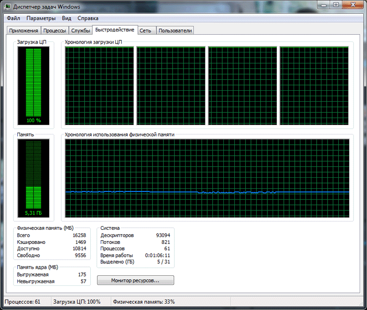Click the Task Manager title bar icon
This screenshot has width=367, height=310.
8,6
